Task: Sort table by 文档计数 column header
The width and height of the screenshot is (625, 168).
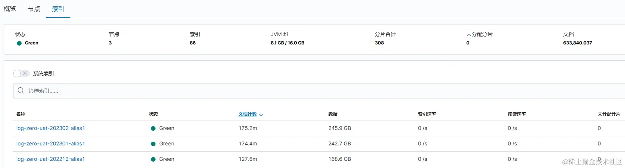Action: (247, 114)
